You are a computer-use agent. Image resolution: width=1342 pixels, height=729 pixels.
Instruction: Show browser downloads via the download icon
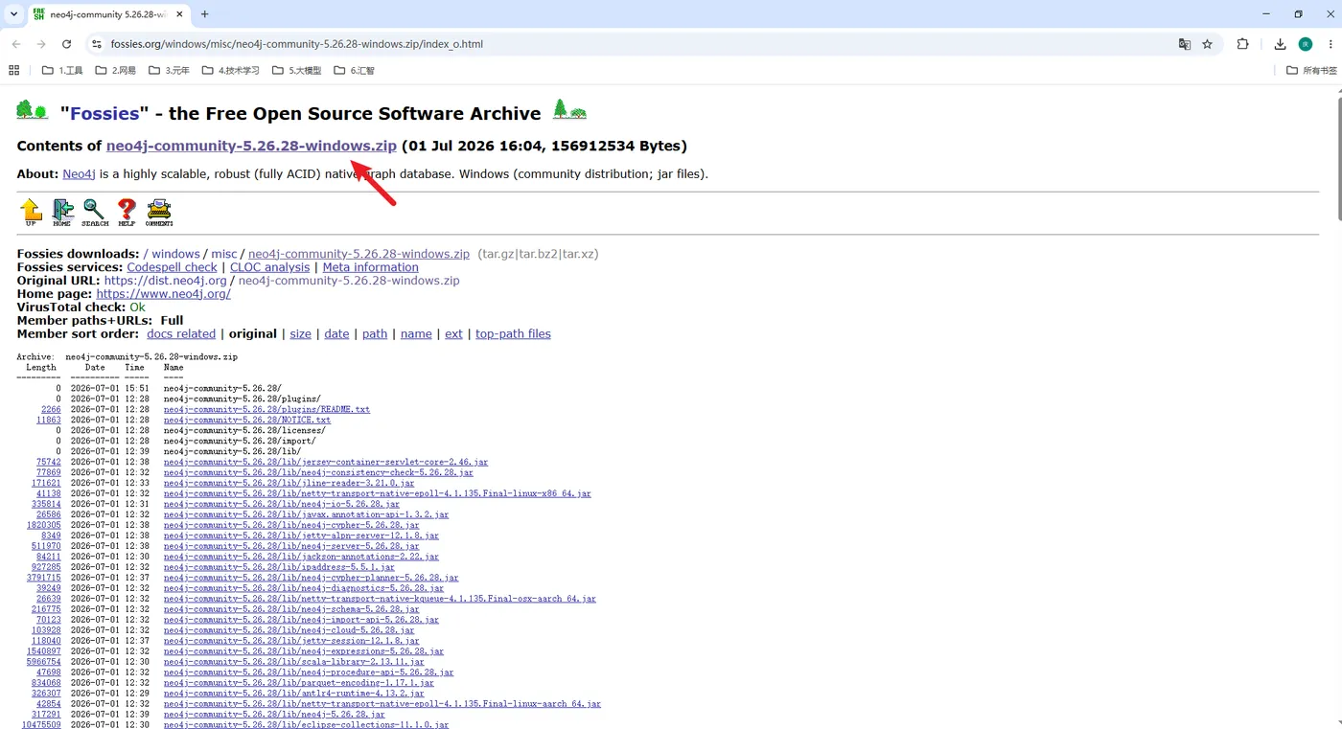pyautogui.click(x=1280, y=44)
